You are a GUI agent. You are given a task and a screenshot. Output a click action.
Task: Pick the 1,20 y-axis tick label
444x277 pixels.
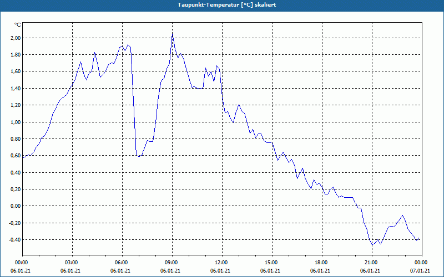pos(15,105)
